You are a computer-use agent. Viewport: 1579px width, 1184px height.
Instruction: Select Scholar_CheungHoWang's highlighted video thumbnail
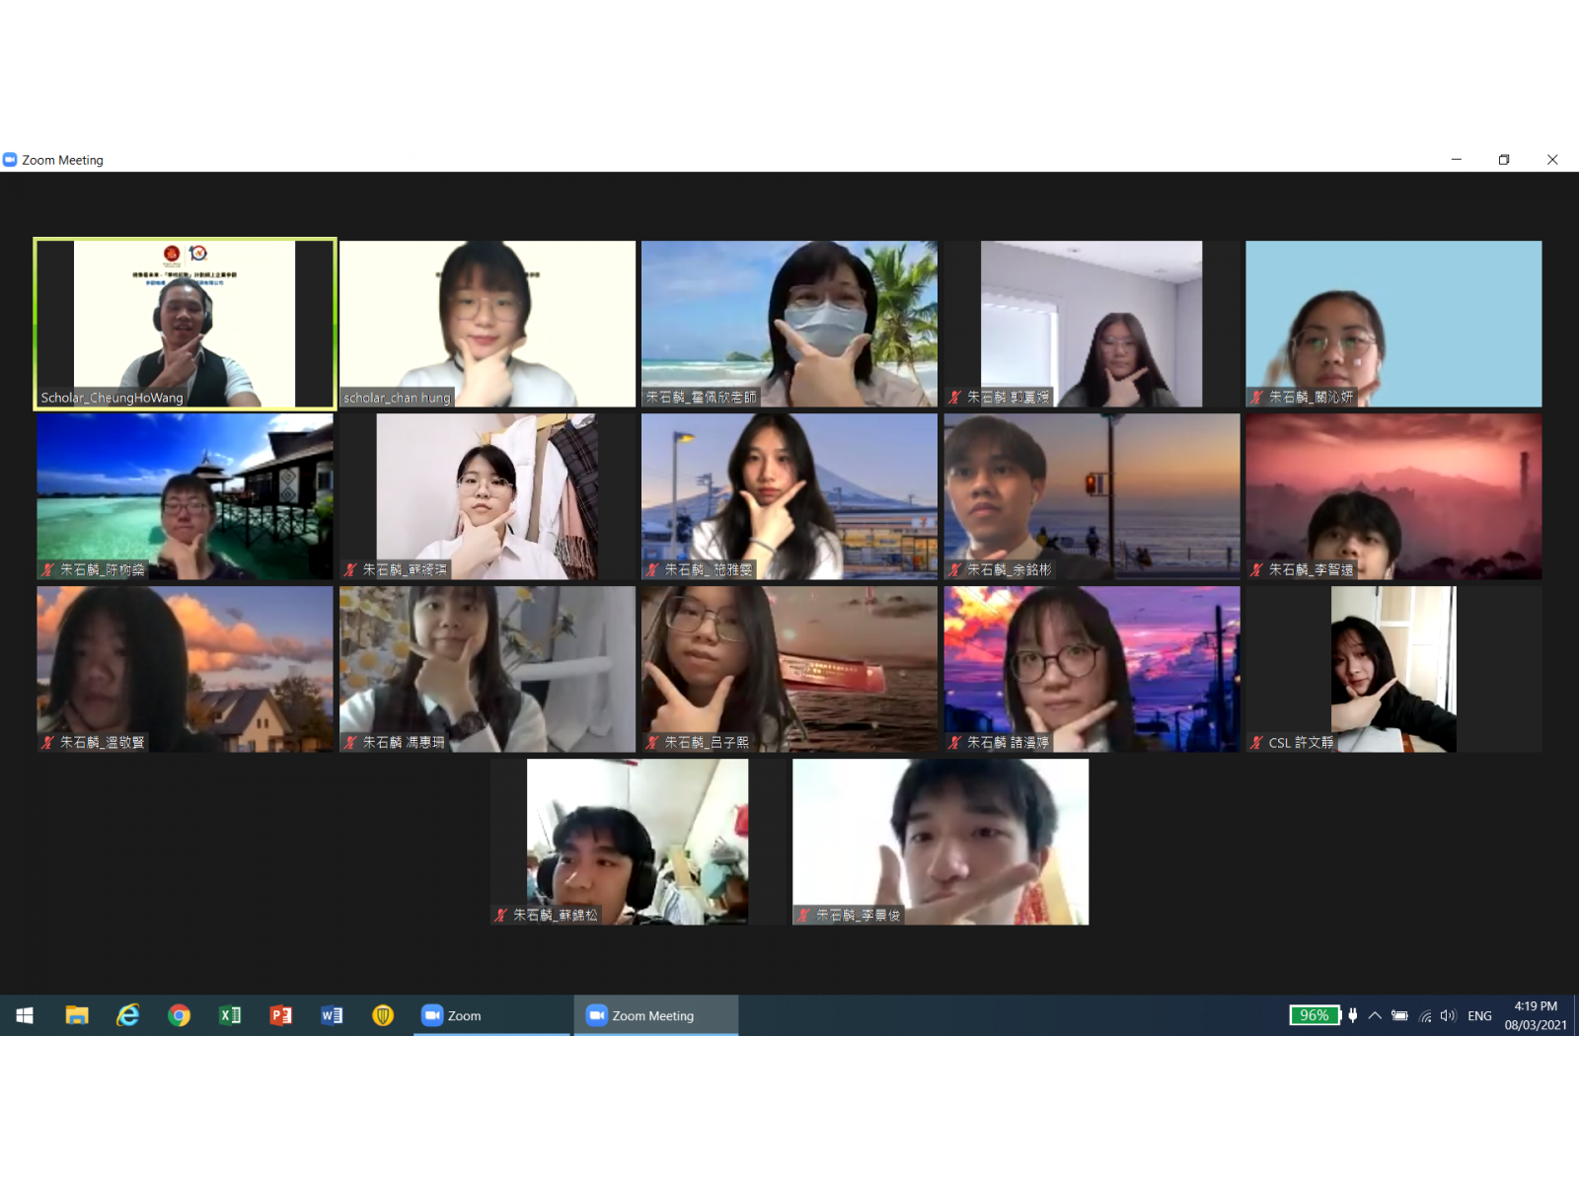pos(184,324)
